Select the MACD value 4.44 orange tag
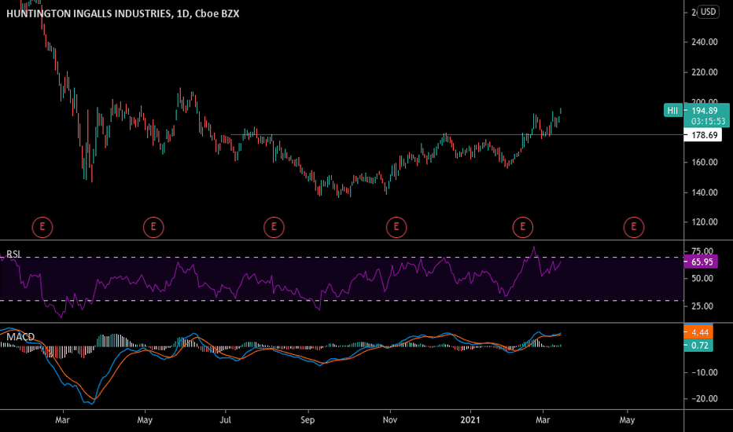The image size is (733, 432). pyautogui.click(x=698, y=332)
